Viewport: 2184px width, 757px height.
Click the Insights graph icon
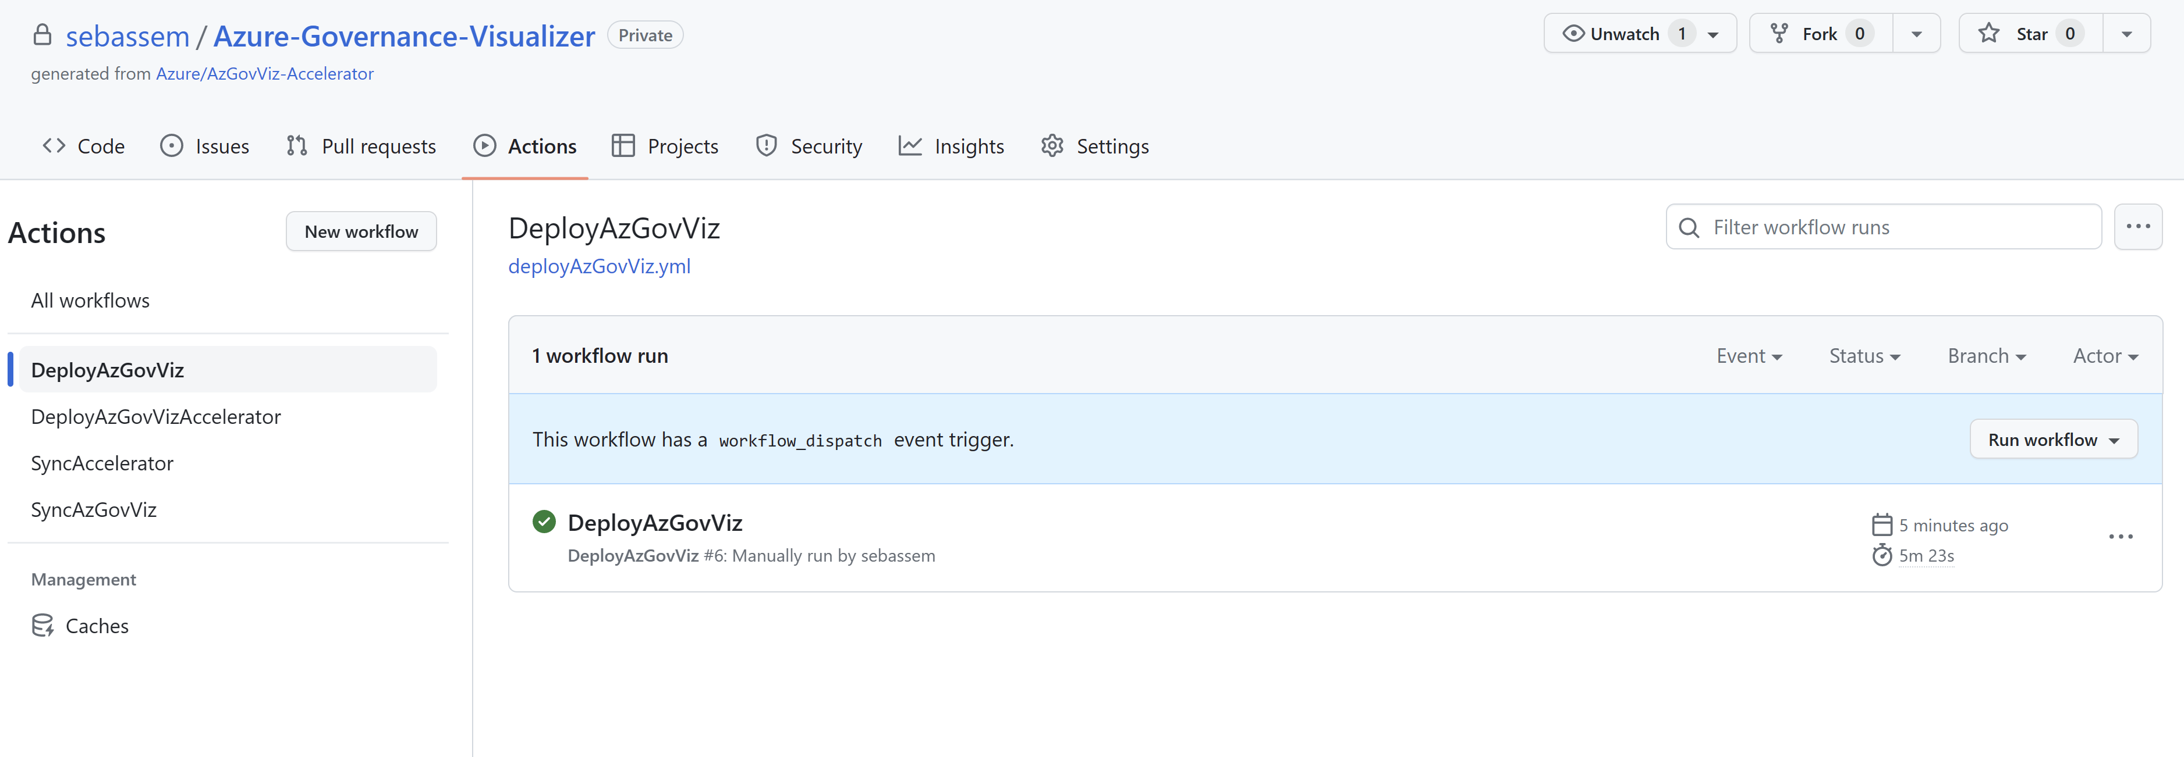click(x=910, y=145)
